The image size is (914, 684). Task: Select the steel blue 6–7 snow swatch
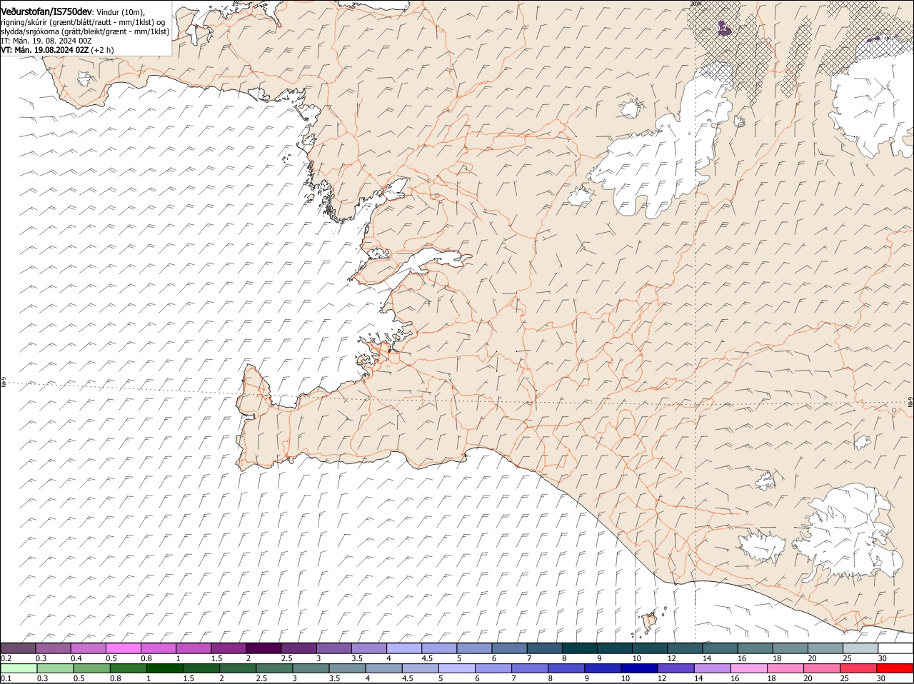509,648
